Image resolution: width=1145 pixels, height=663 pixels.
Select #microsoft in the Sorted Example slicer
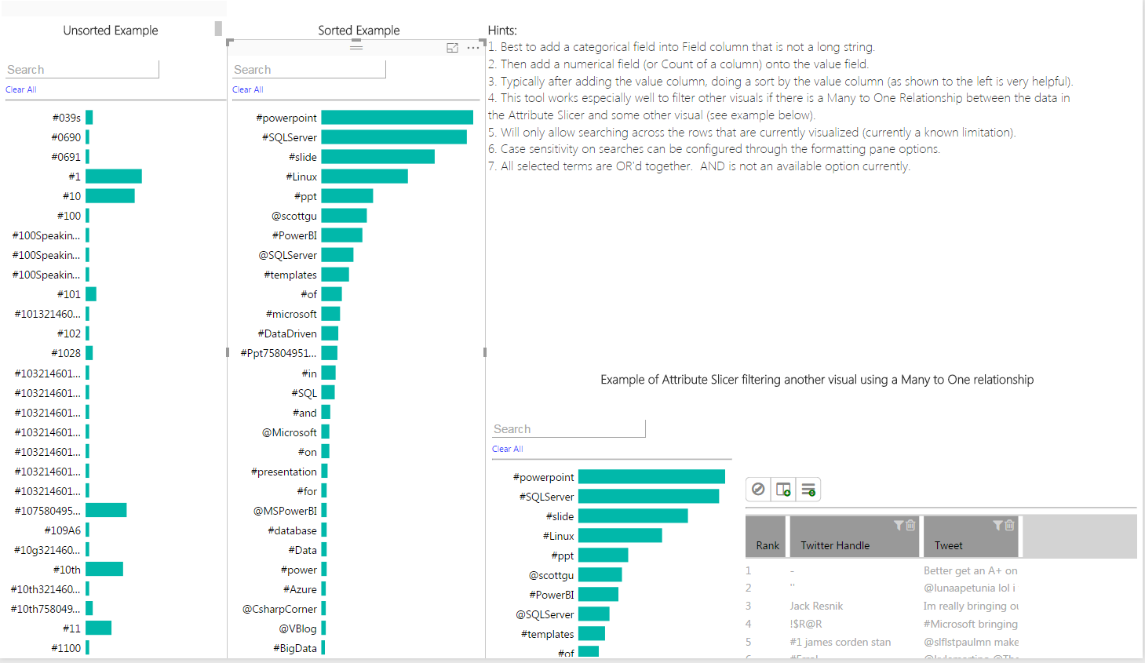click(291, 314)
